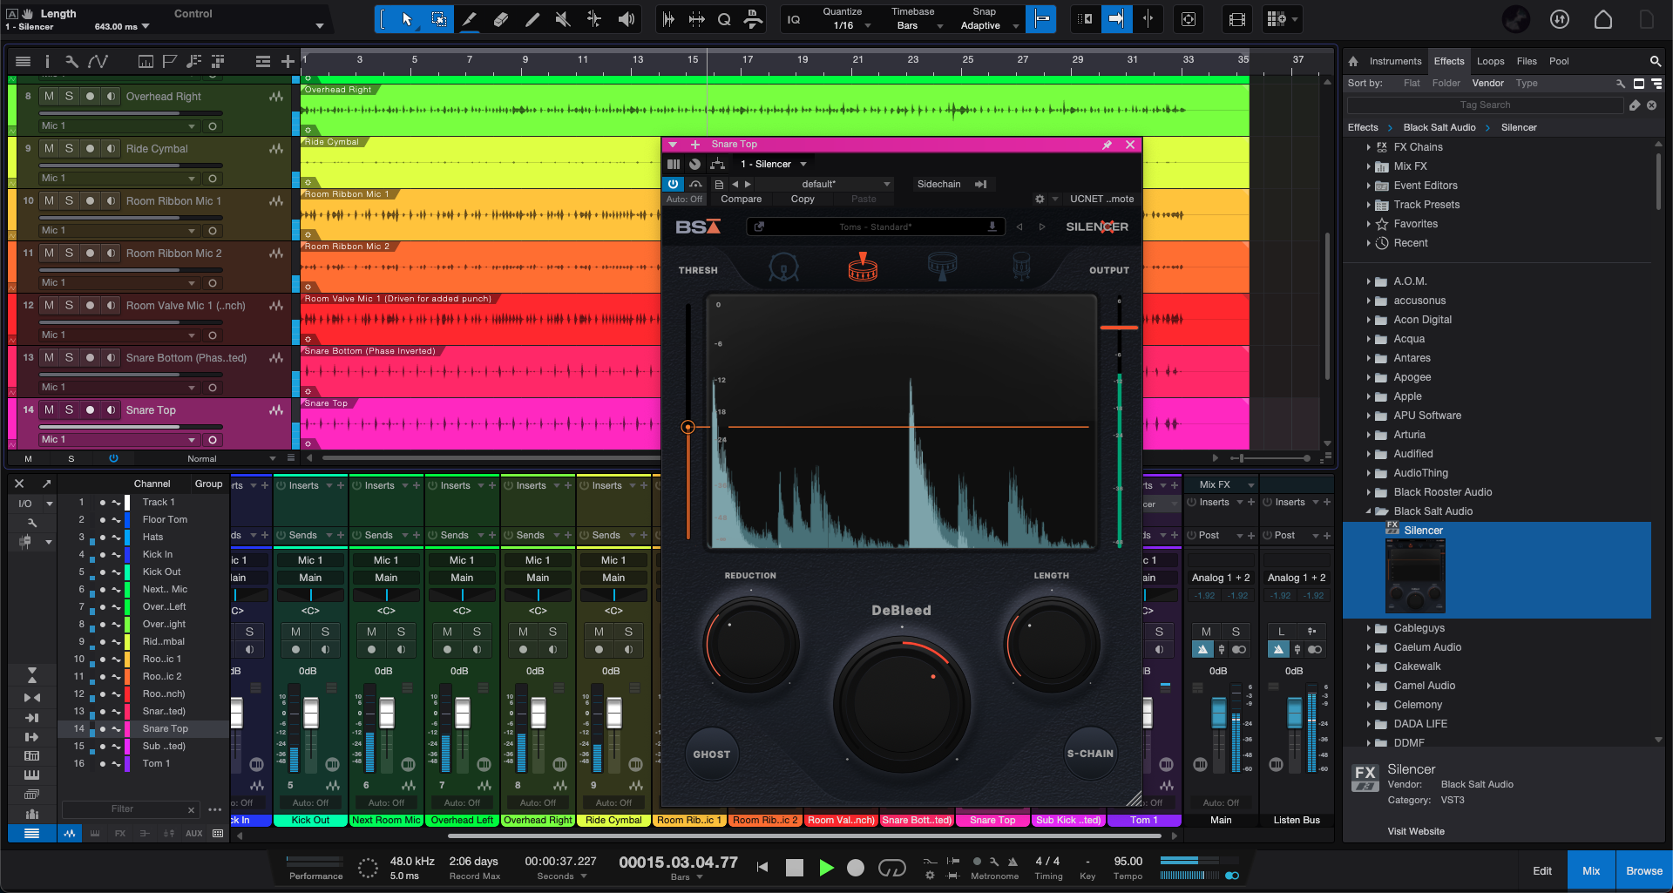The image size is (1673, 893).
Task: Select the kick drum icon in Silencer
Action: (783, 267)
